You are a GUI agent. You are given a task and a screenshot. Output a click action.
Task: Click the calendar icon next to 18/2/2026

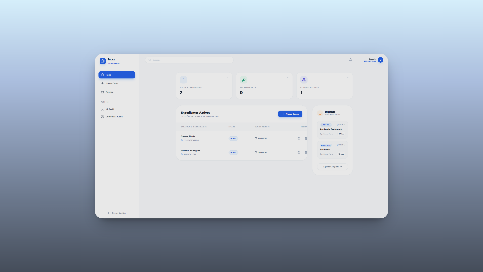tap(256, 152)
